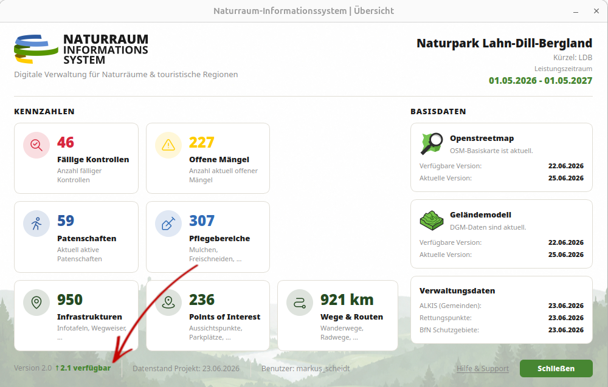Click the Patenschaften walking person icon

tap(36, 224)
